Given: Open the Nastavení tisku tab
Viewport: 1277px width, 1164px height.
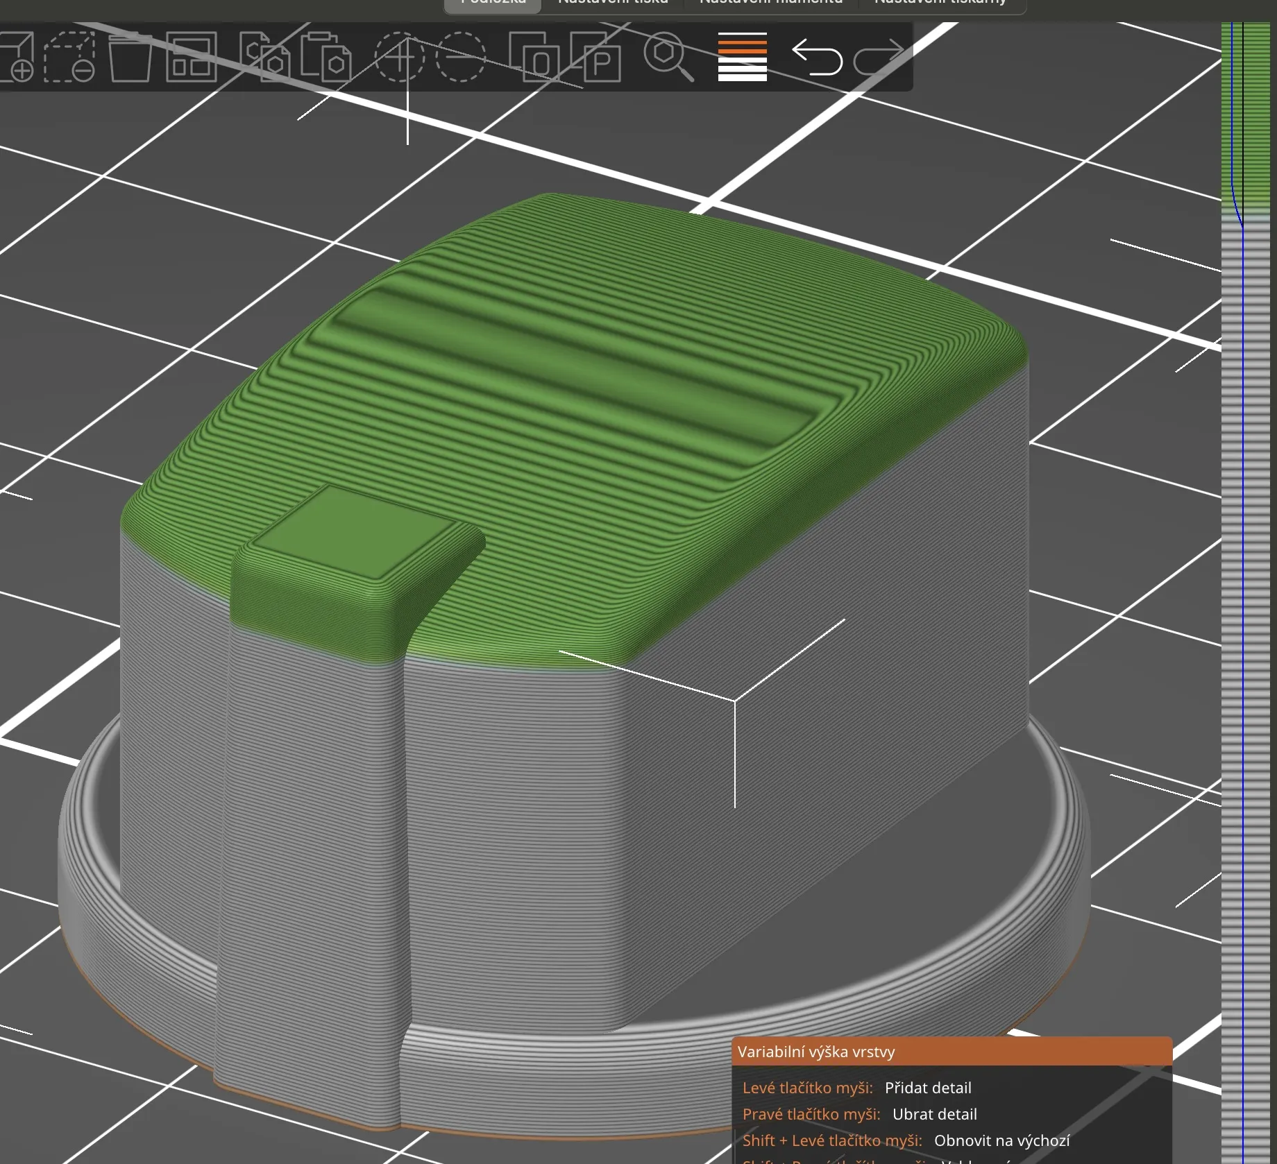Looking at the screenshot, I should 613,4.
